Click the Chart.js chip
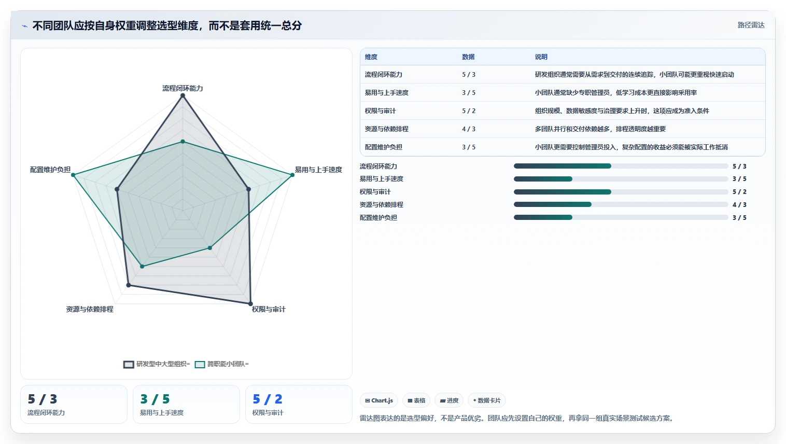This screenshot has height=444, width=786. pos(379,400)
